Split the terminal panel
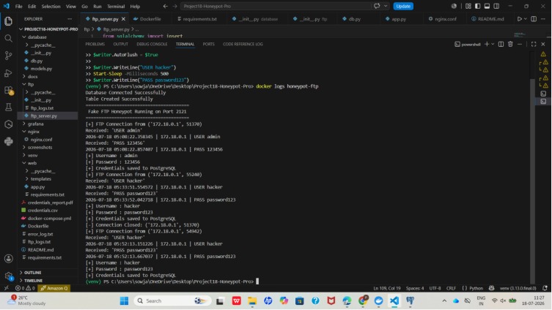Viewport: 552px width, 310px height. [501, 45]
